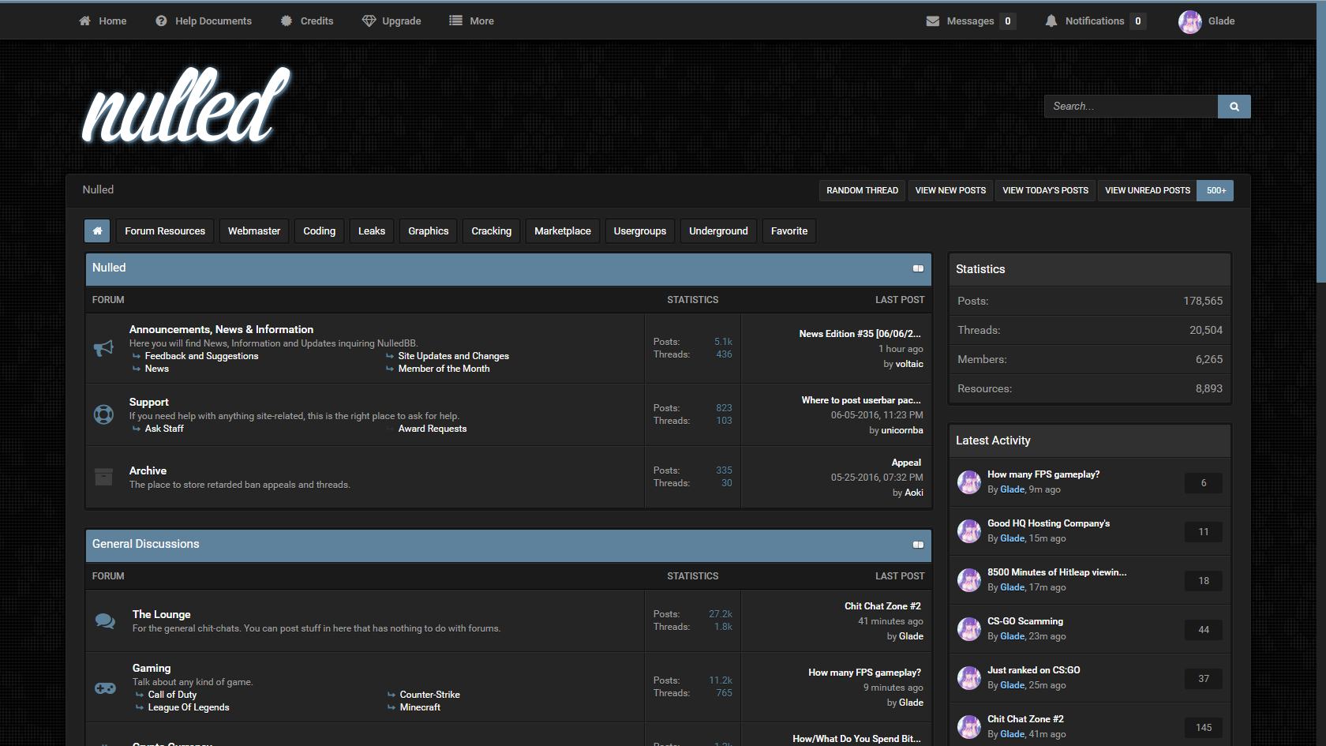Select the Cracking tab
The height and width of the screenshot is (746, 1326).
click(x=492, y=231)
